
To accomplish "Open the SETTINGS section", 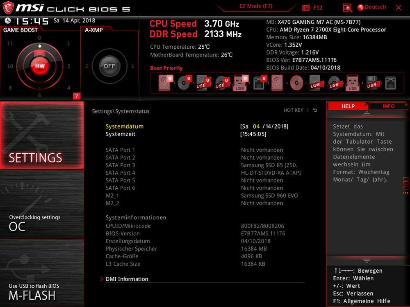I will click(x=42, y=135).
